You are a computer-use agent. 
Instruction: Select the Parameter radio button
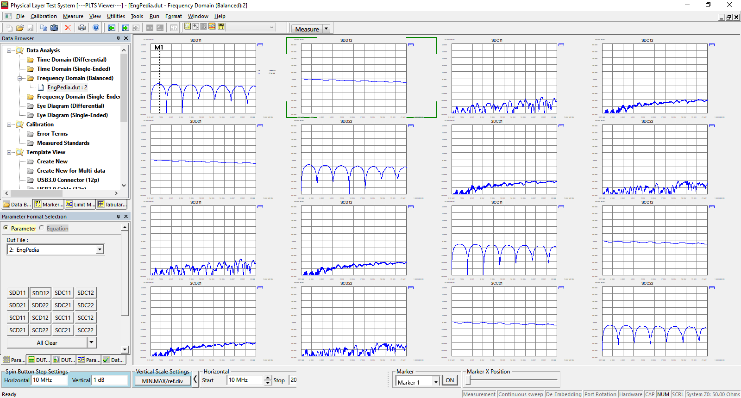6,228
